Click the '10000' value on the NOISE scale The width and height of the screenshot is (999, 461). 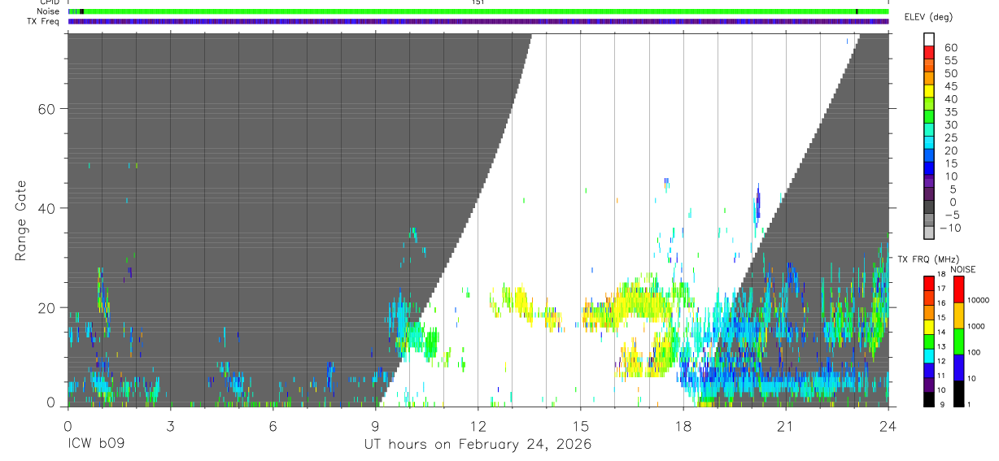(979, 300)
